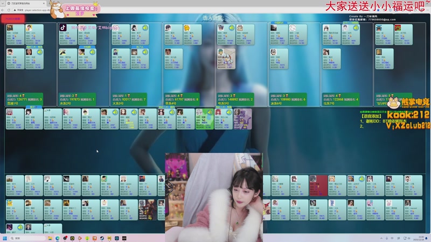Image resolution: width=431 pixels, height=242 pixels.
Task: Click the 火系3号 summary showing 92017
Action: [x=129, y=99]
